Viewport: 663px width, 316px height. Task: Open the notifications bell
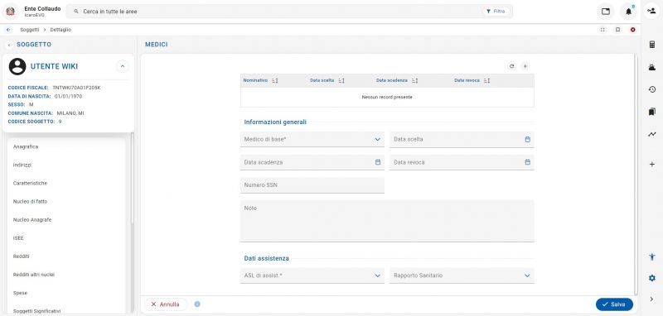628,12
